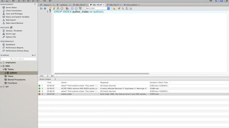Rollback the transaction icon
Screen dimensions: 229x128
pos(76,9)
